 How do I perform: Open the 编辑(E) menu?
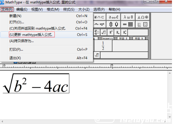pos(22,9)
